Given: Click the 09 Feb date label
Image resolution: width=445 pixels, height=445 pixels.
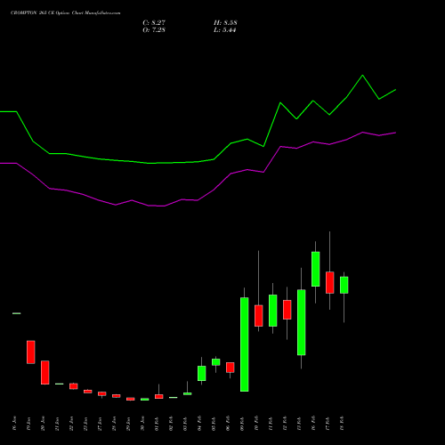Looking at the screenshot, I should coord(243,424).
